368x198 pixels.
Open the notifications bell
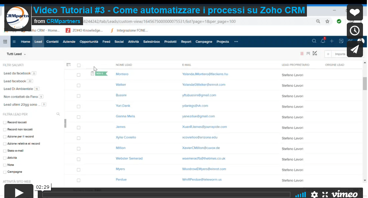coord(323,41)
